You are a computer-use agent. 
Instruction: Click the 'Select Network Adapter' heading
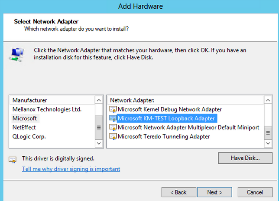pyautogui.click(x=46, y=21)
